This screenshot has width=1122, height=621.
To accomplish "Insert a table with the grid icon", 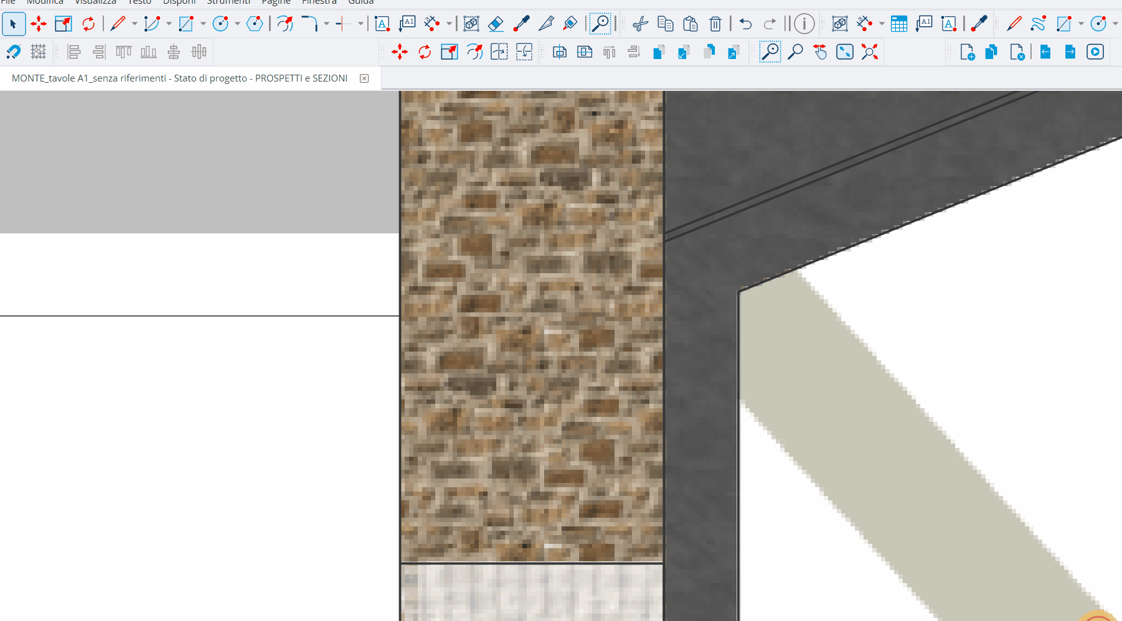I will 898,24.
